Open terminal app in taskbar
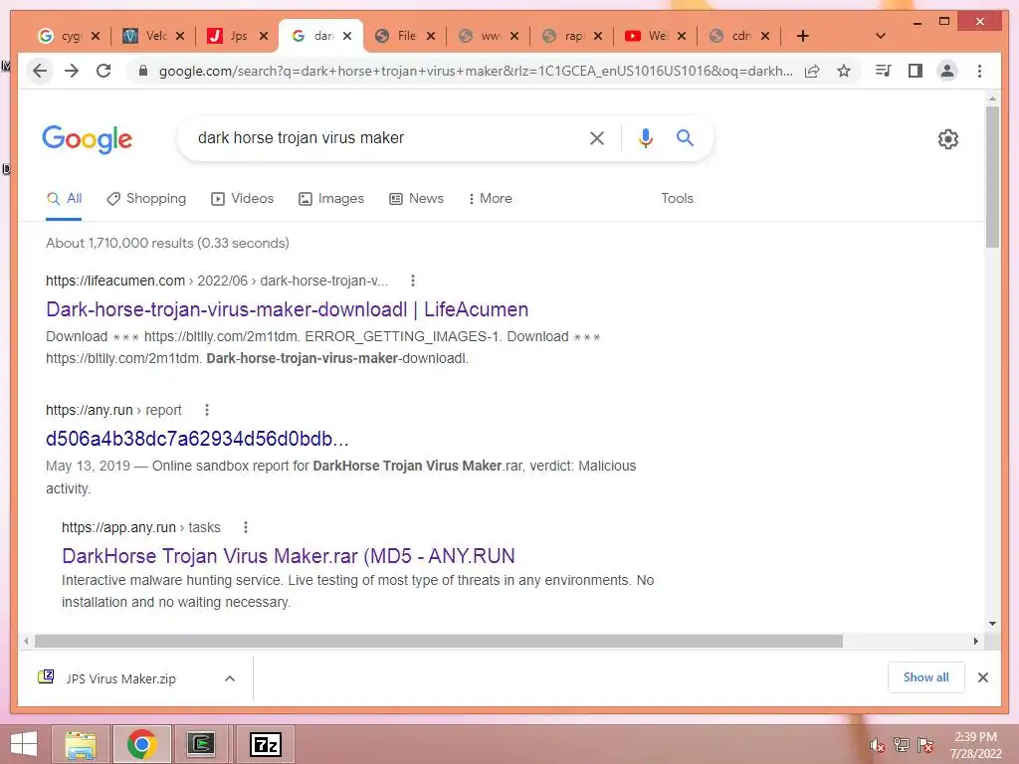The height and width of the screenshot is (764, 1019). point(201,744)
